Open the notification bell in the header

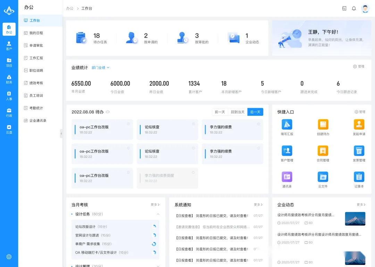(x=354, y=8)
